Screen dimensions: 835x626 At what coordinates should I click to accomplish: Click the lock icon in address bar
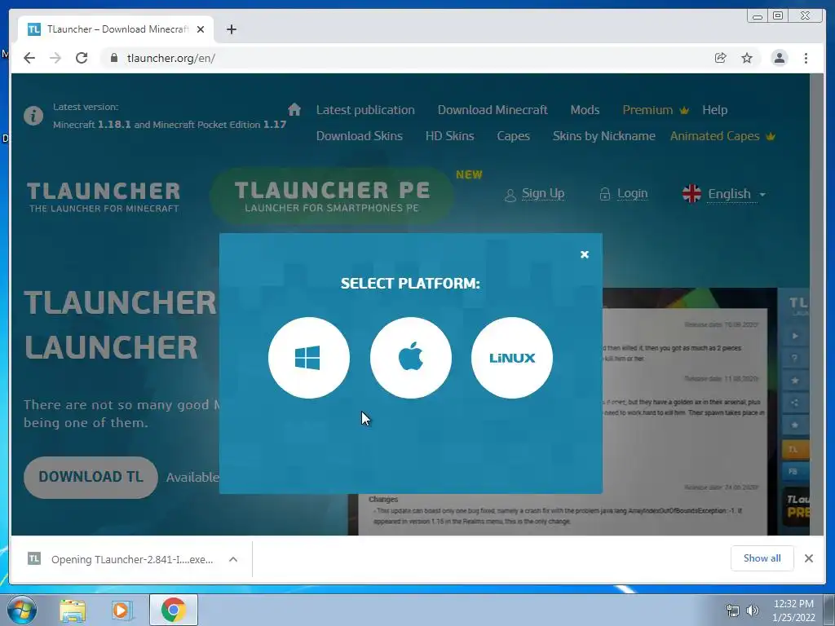[x=113, y=58]
